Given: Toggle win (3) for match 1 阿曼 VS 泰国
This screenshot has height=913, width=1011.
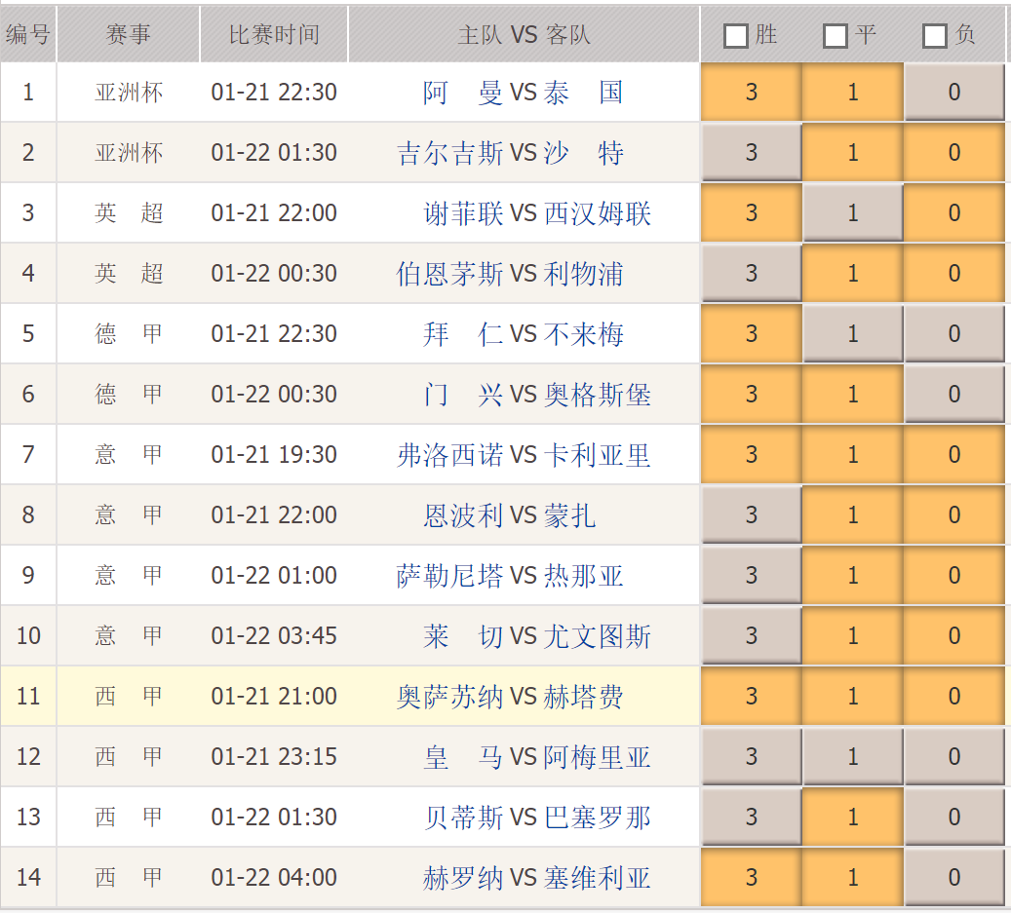Looking at the screenshot, I should click(752, 93).
